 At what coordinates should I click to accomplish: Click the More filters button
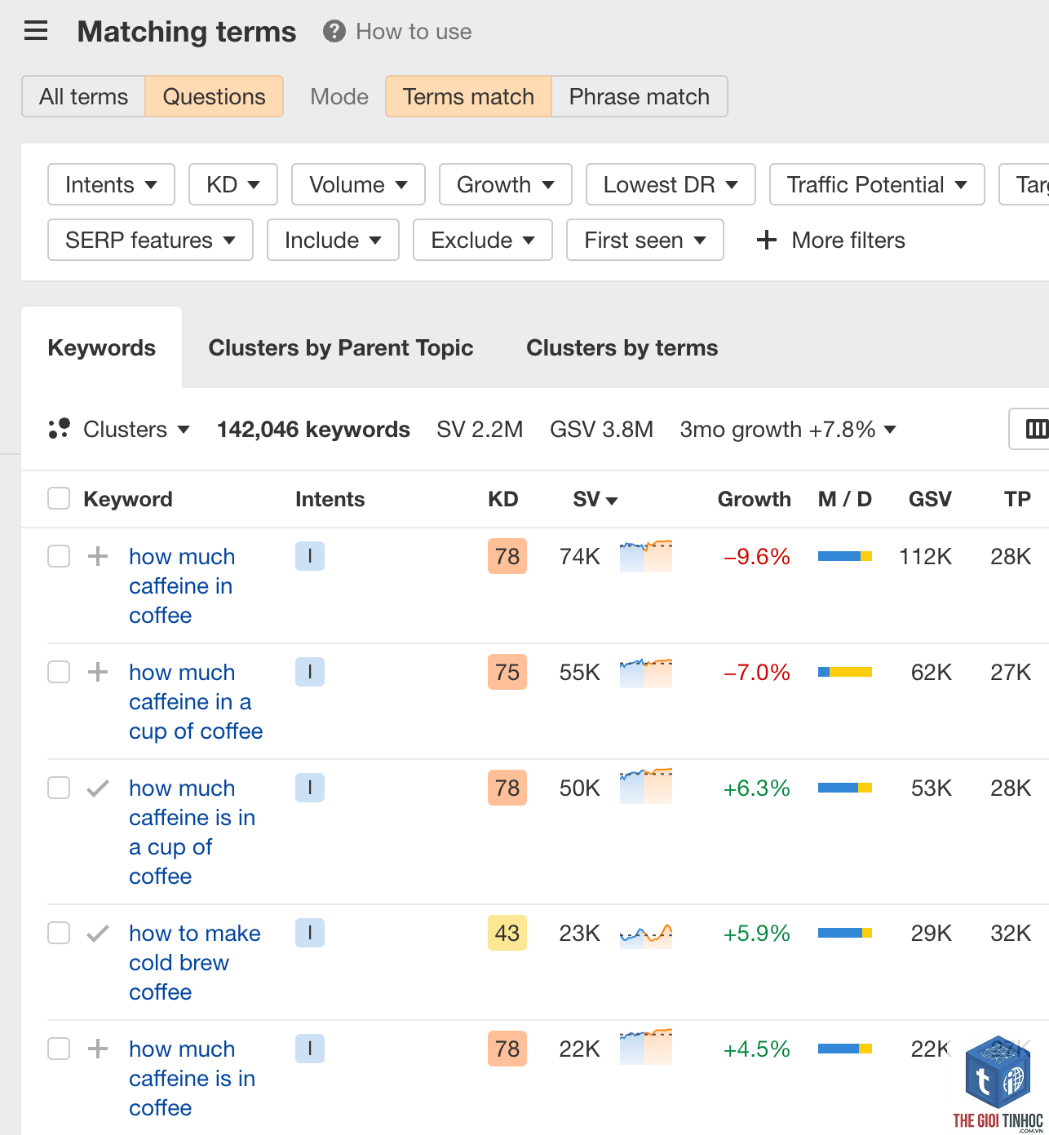pos(831,240)
